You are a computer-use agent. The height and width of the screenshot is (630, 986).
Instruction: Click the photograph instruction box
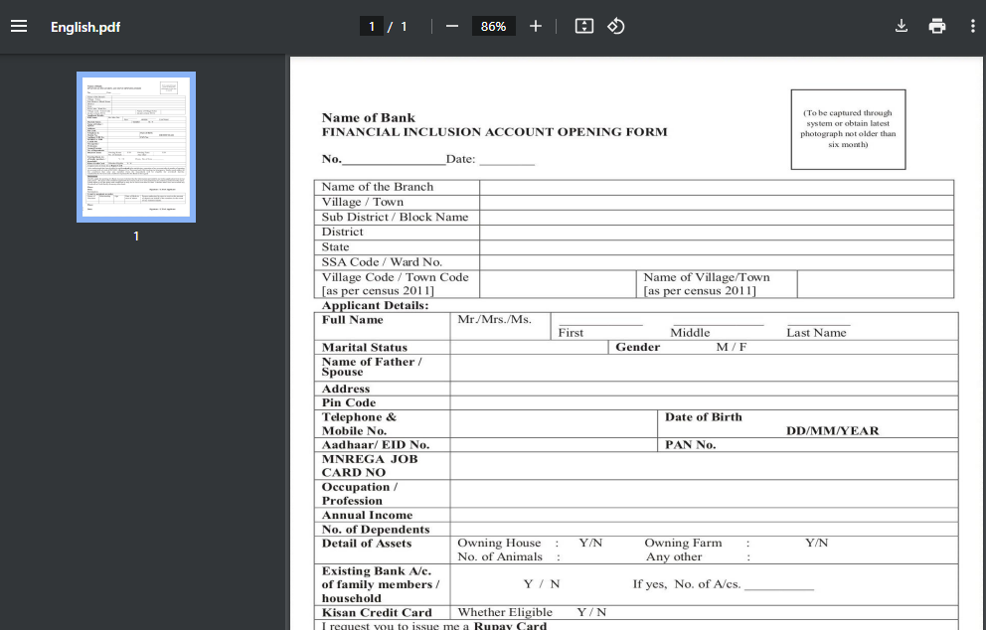coord(848,129)
